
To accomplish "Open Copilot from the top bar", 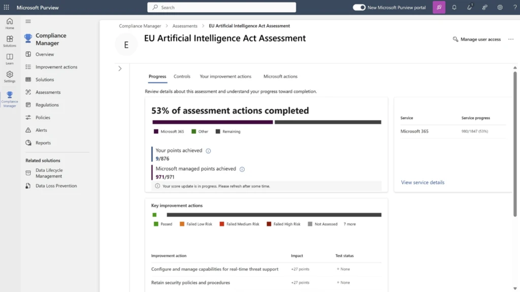I will tap(438, 7).
